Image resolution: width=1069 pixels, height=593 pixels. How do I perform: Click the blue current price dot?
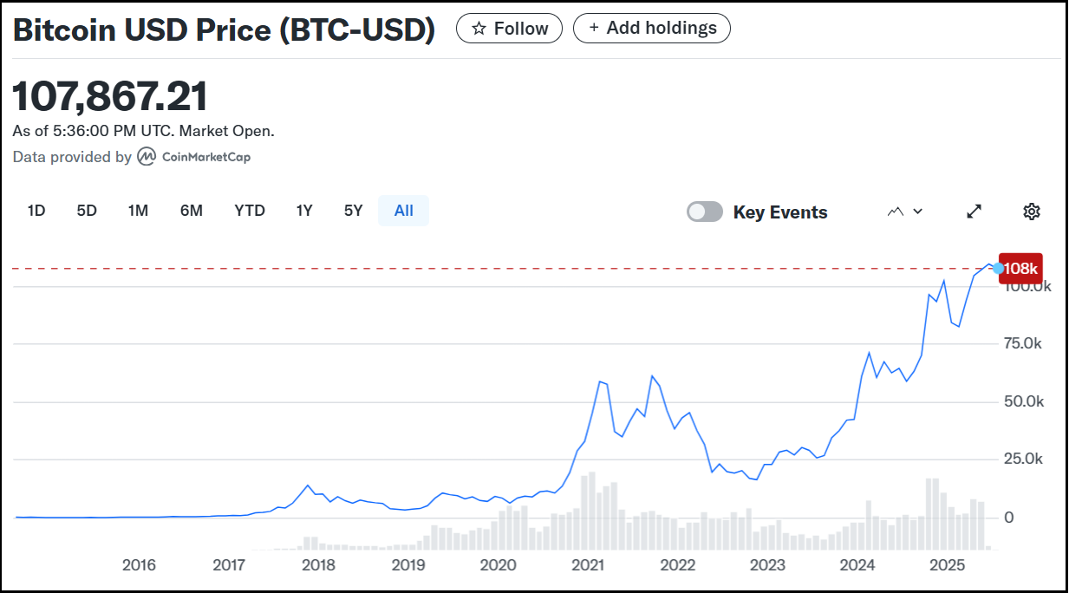click(x=999, y=268)
